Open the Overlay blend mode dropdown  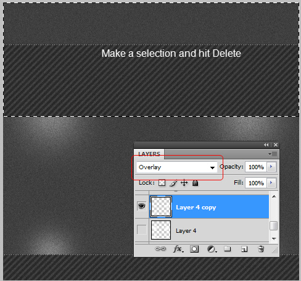(176, 167)
